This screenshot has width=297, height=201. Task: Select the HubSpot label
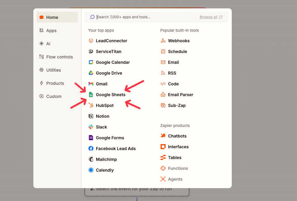(x=105, y=105)
